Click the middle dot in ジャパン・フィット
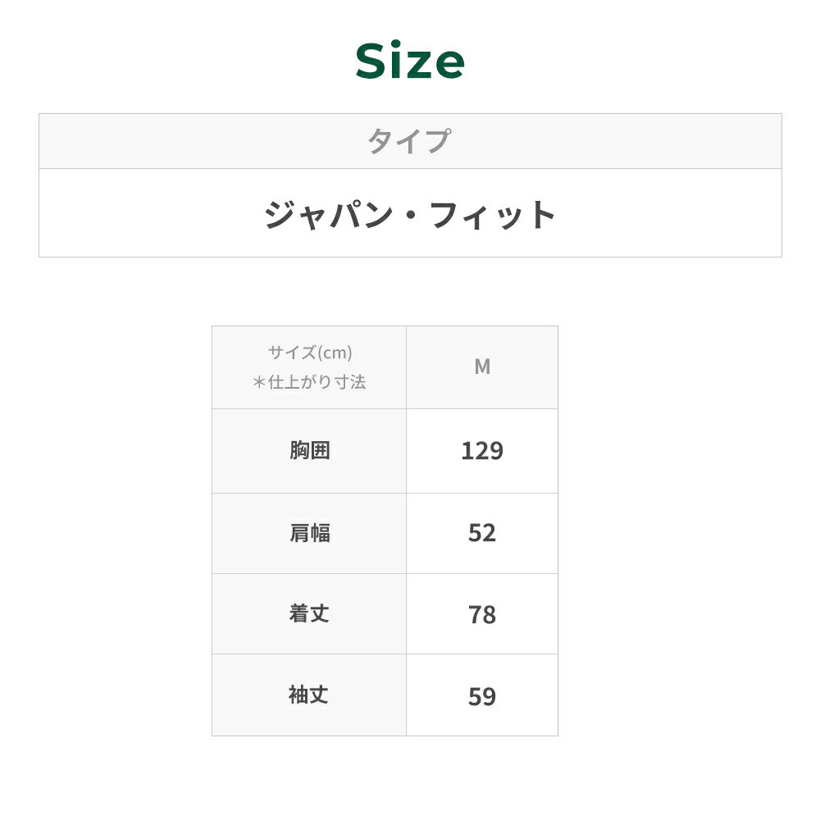Screen dimensions: 820x820 coord(410,215)
